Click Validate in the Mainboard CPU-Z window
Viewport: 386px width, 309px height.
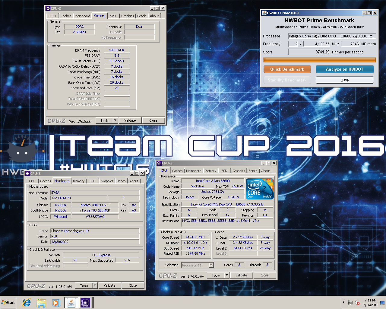(109, 285)
